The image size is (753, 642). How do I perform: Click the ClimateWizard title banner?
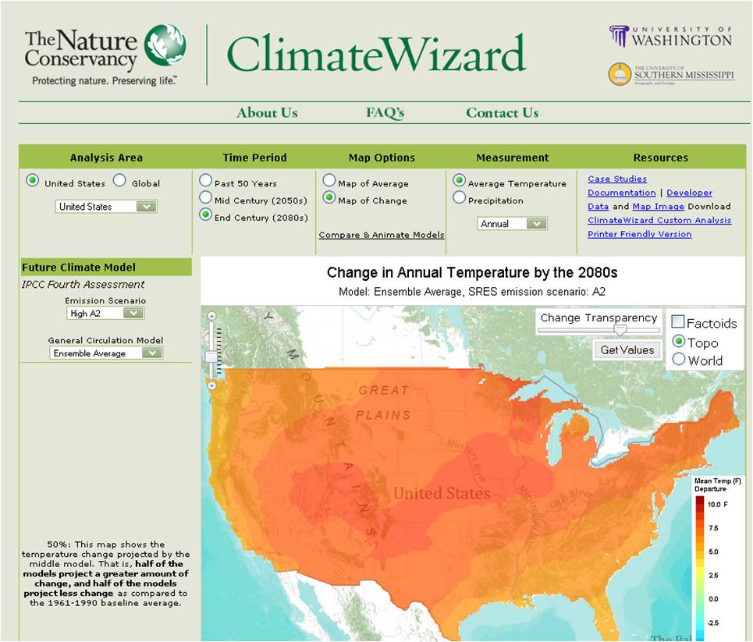[x=376, y=54]
